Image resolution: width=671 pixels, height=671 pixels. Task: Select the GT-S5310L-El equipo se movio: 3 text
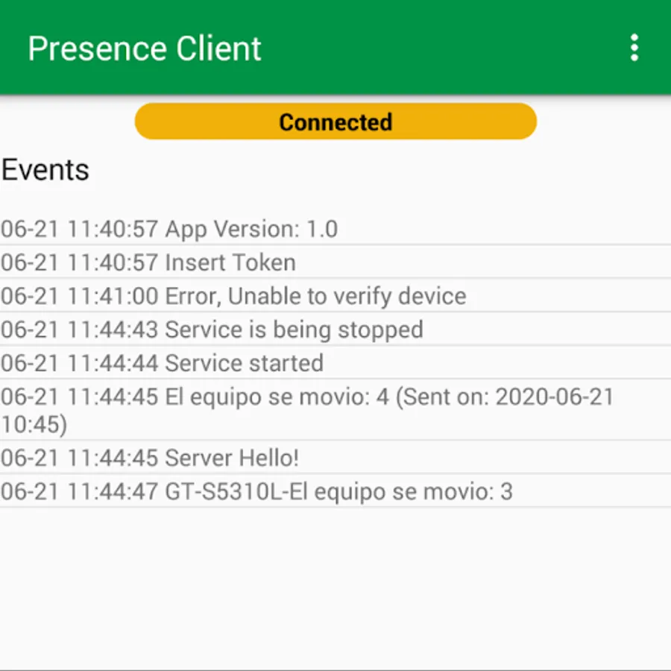[x=338, y=491]
